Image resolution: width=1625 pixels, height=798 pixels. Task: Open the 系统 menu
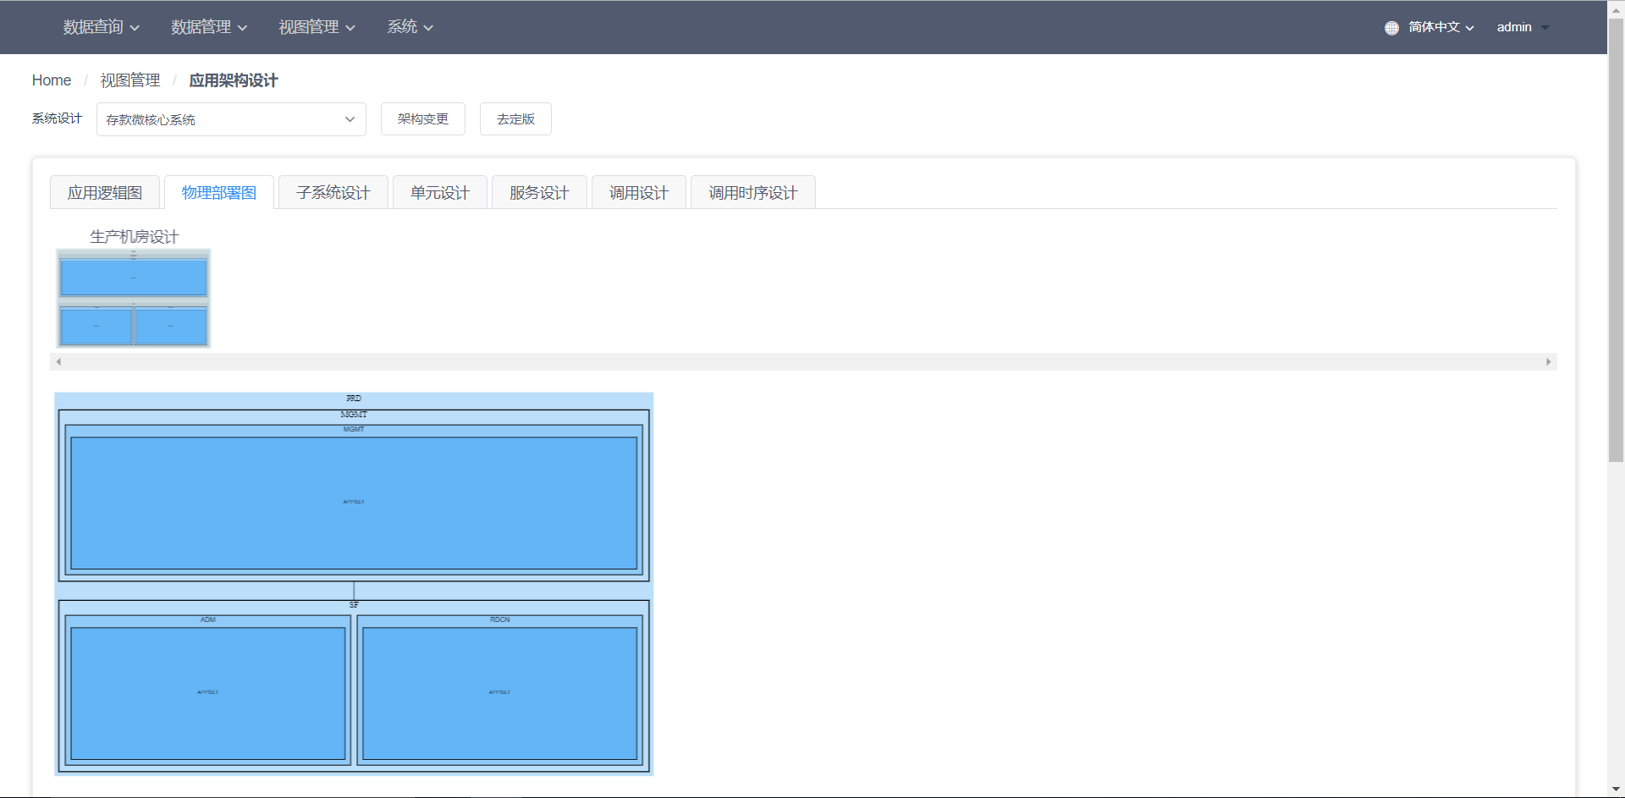[410, 27]
